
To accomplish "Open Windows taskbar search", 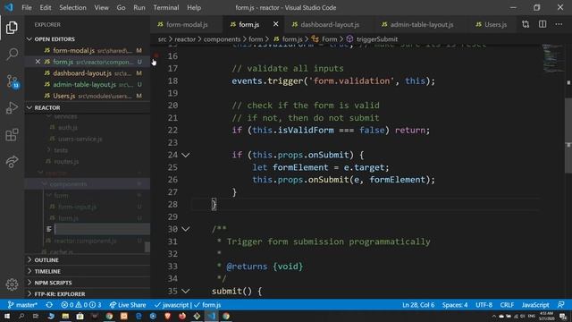I will (21, 316).
